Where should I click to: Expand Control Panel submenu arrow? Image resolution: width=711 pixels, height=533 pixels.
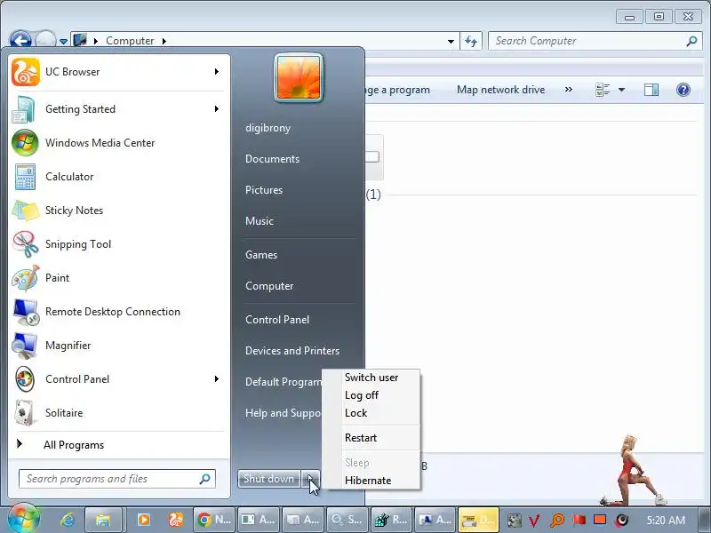[x=217, y=379]
